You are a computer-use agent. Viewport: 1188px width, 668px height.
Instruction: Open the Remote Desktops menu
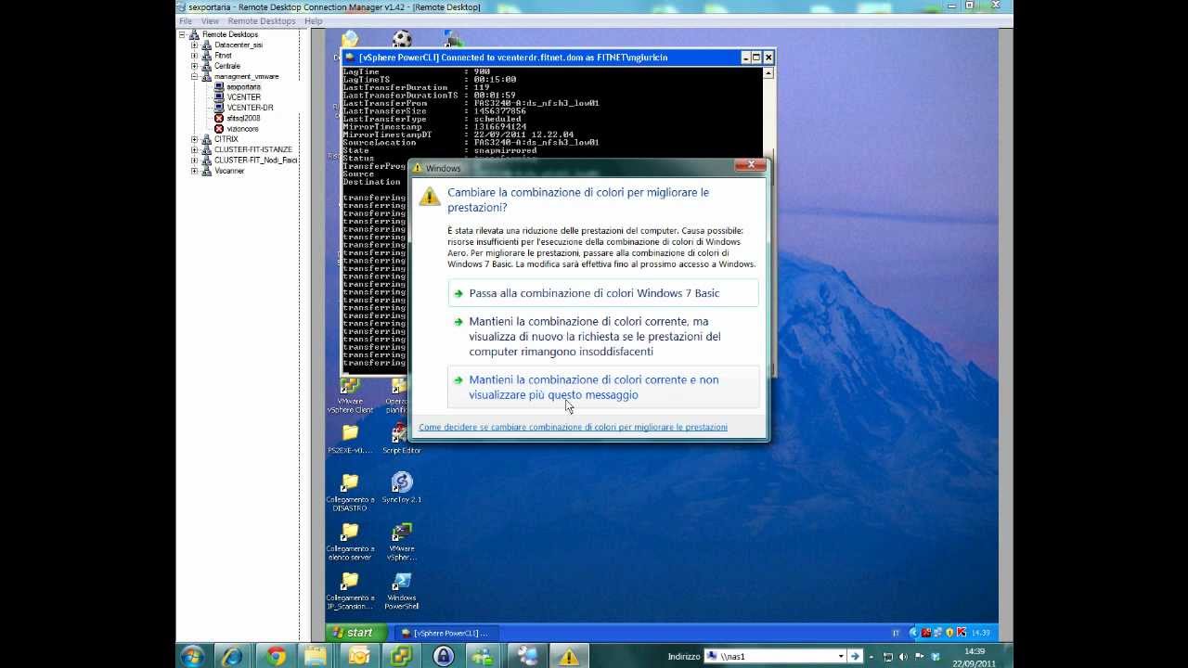coord(262,20)
